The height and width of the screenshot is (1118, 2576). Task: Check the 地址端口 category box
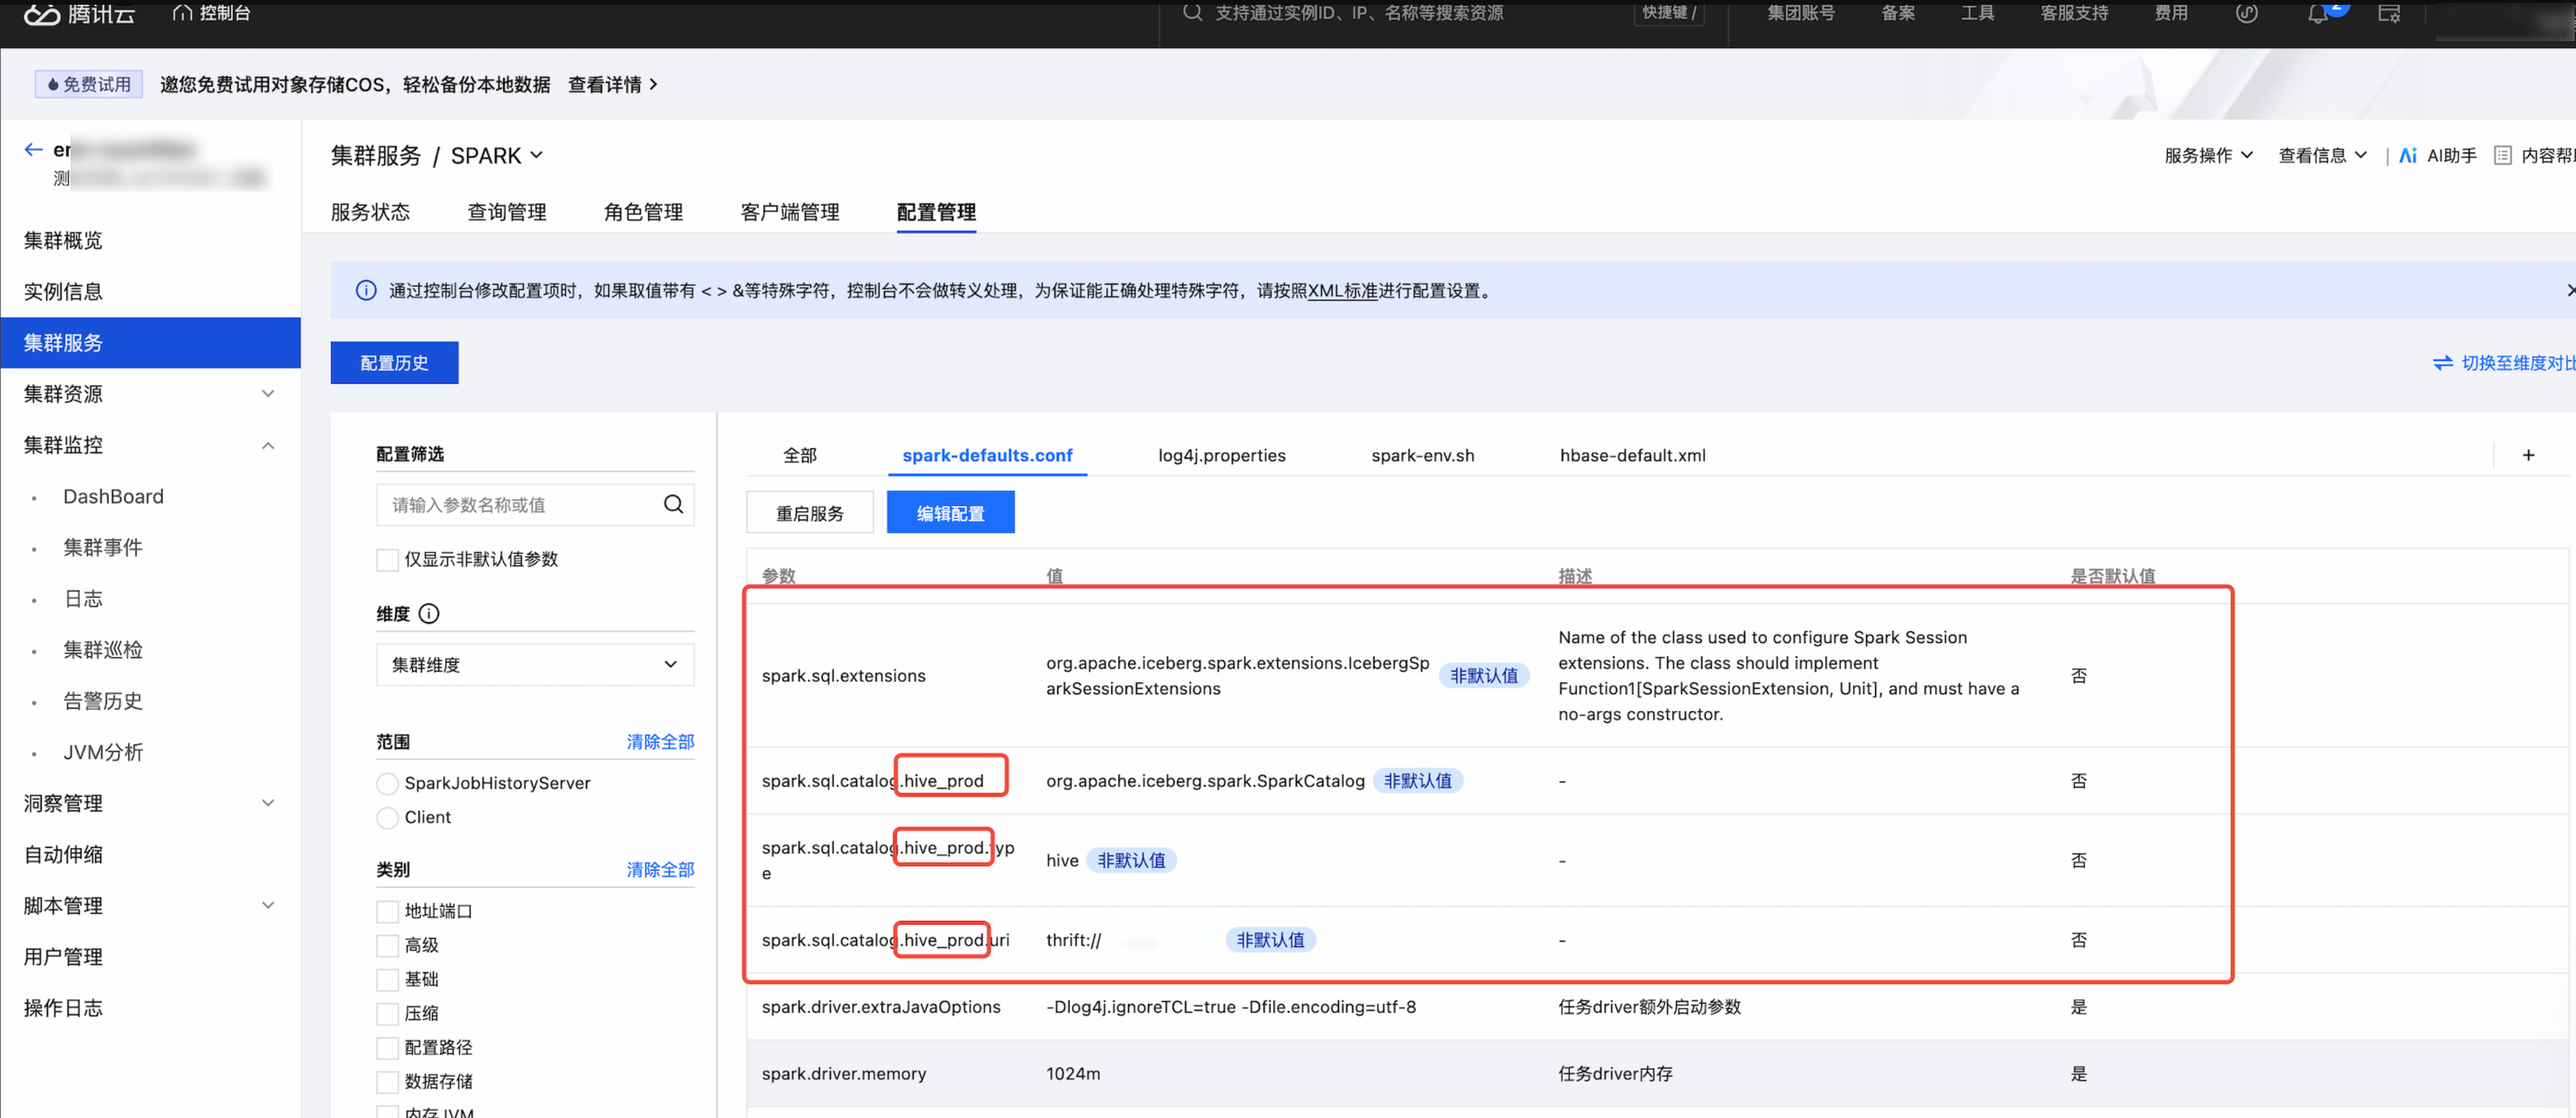tap(387, 911)
